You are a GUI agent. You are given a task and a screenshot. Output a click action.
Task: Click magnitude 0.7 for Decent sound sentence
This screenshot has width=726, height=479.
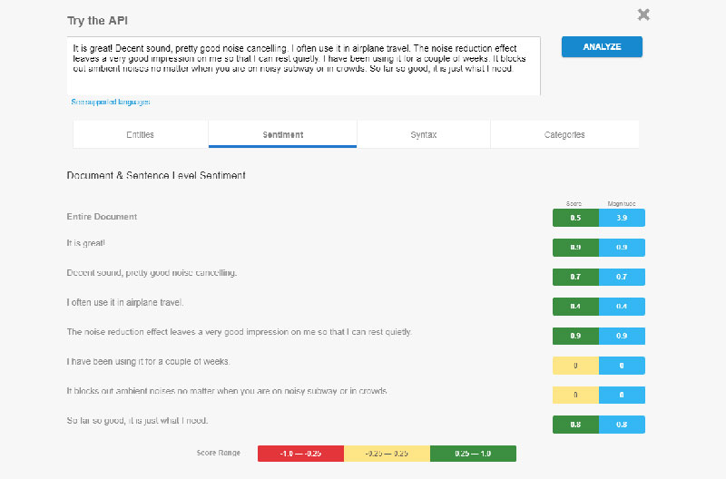(622, 276)
